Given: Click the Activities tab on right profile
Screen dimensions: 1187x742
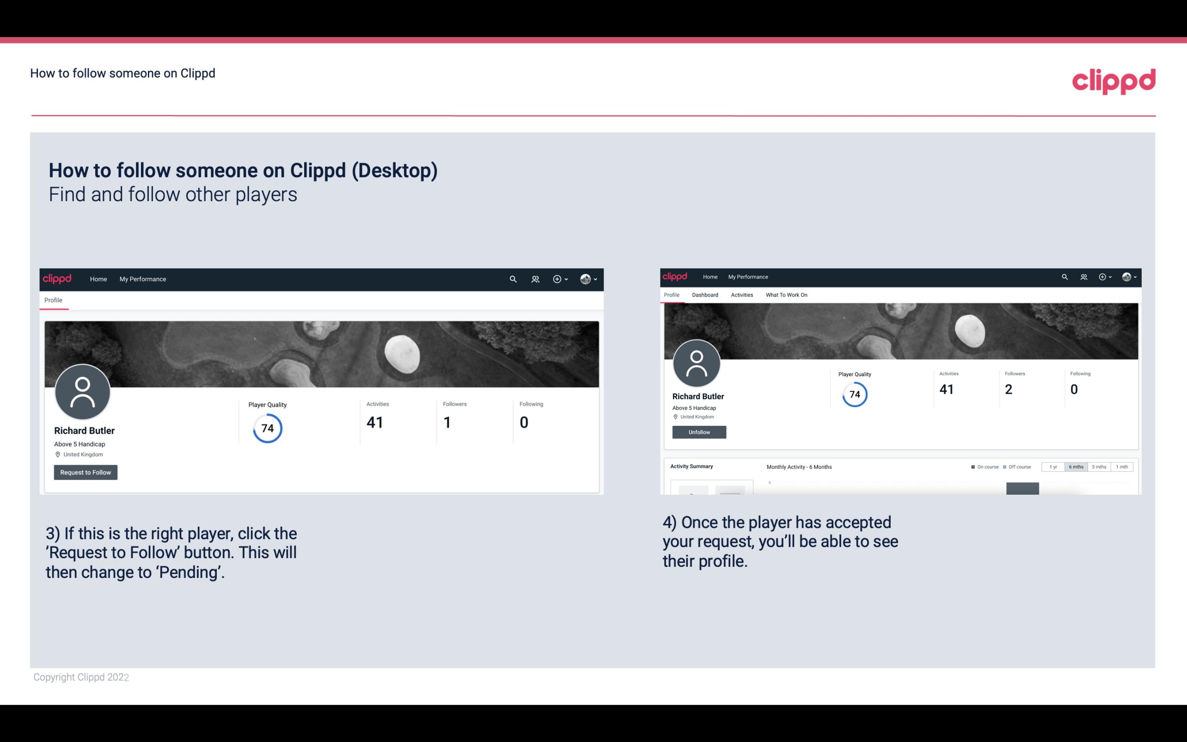Looking at the screenshot, I should coord(740,294).
